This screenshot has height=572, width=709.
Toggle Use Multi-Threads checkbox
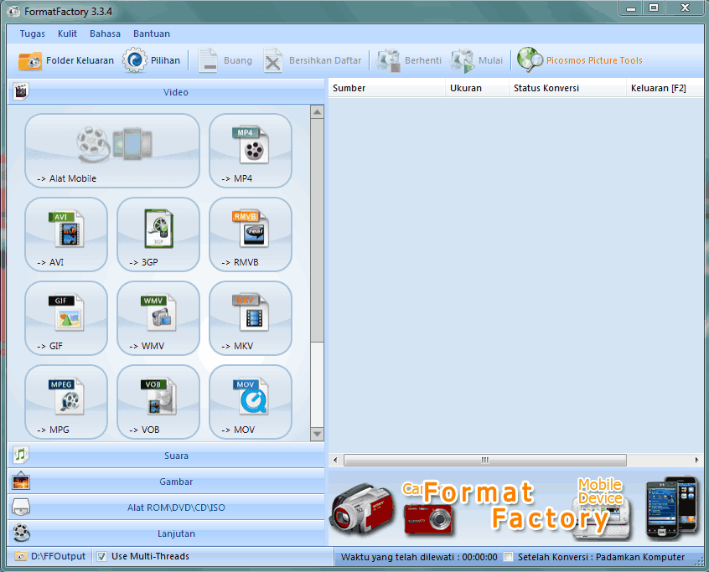coord(102,556)
